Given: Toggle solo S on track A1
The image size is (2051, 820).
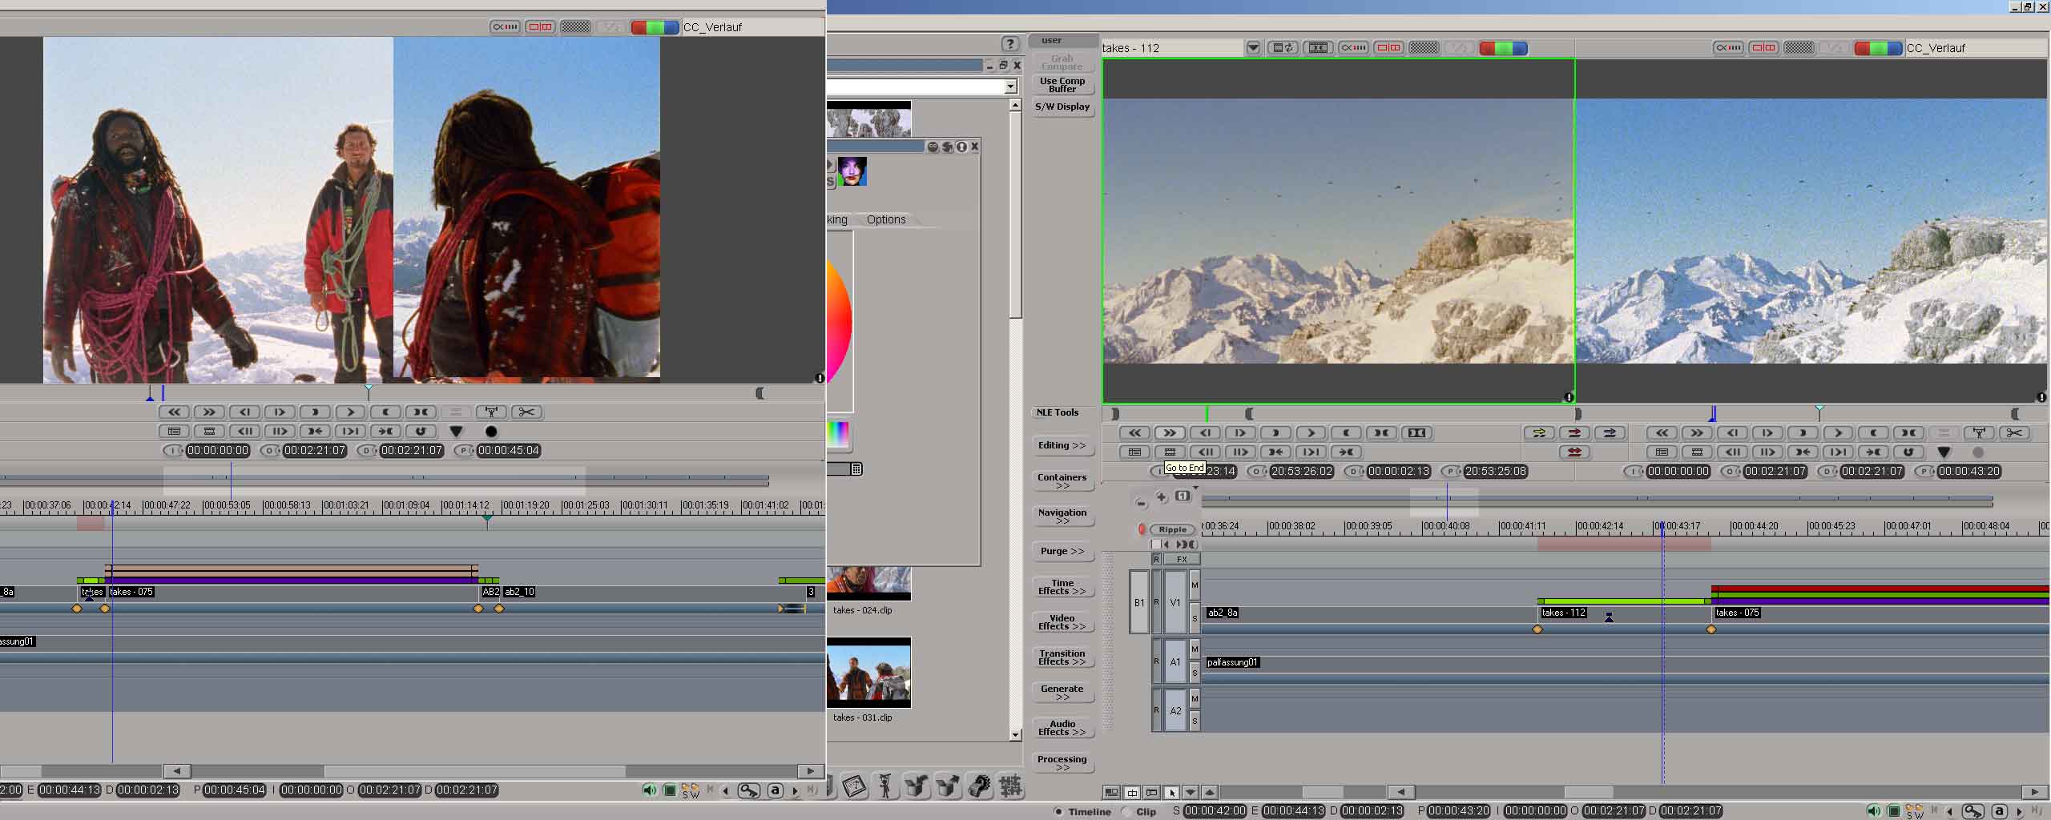Looking at the screenshot, I should pos(1195,673).
